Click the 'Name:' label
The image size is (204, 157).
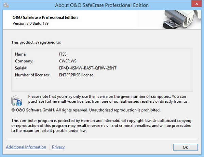click(21, 54)
